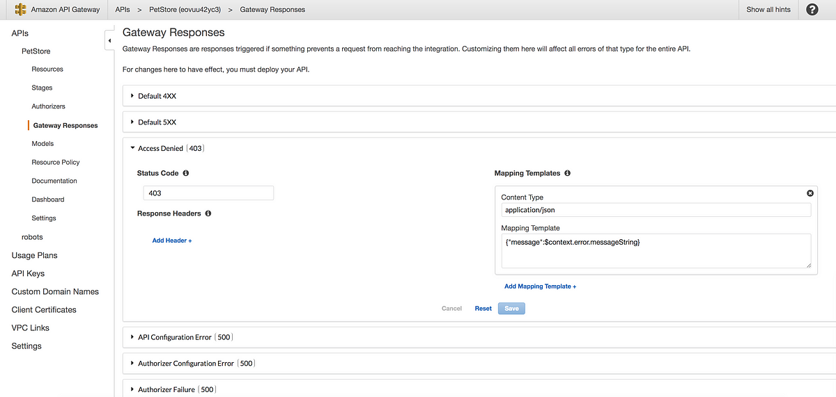The image size is (836, 397).
Task: Click the Save button
Action: click(511, 309)
